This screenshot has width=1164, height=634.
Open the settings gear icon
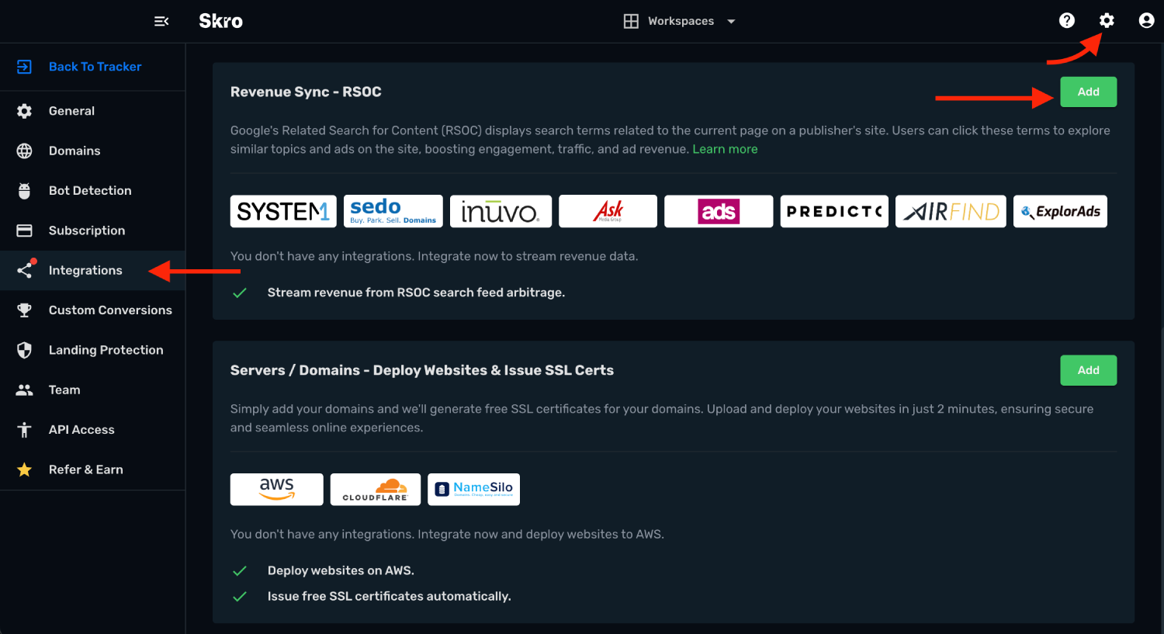pyautogui.click(x=1107, y=21)
